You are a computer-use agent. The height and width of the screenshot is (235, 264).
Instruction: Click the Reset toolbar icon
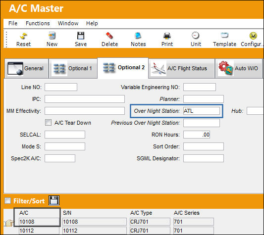tap(23, 36)
